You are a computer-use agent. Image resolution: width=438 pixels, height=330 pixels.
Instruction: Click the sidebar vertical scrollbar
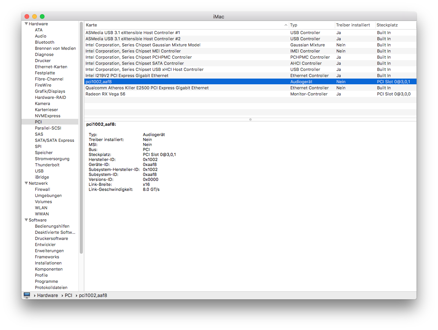(x=81, y=138)
